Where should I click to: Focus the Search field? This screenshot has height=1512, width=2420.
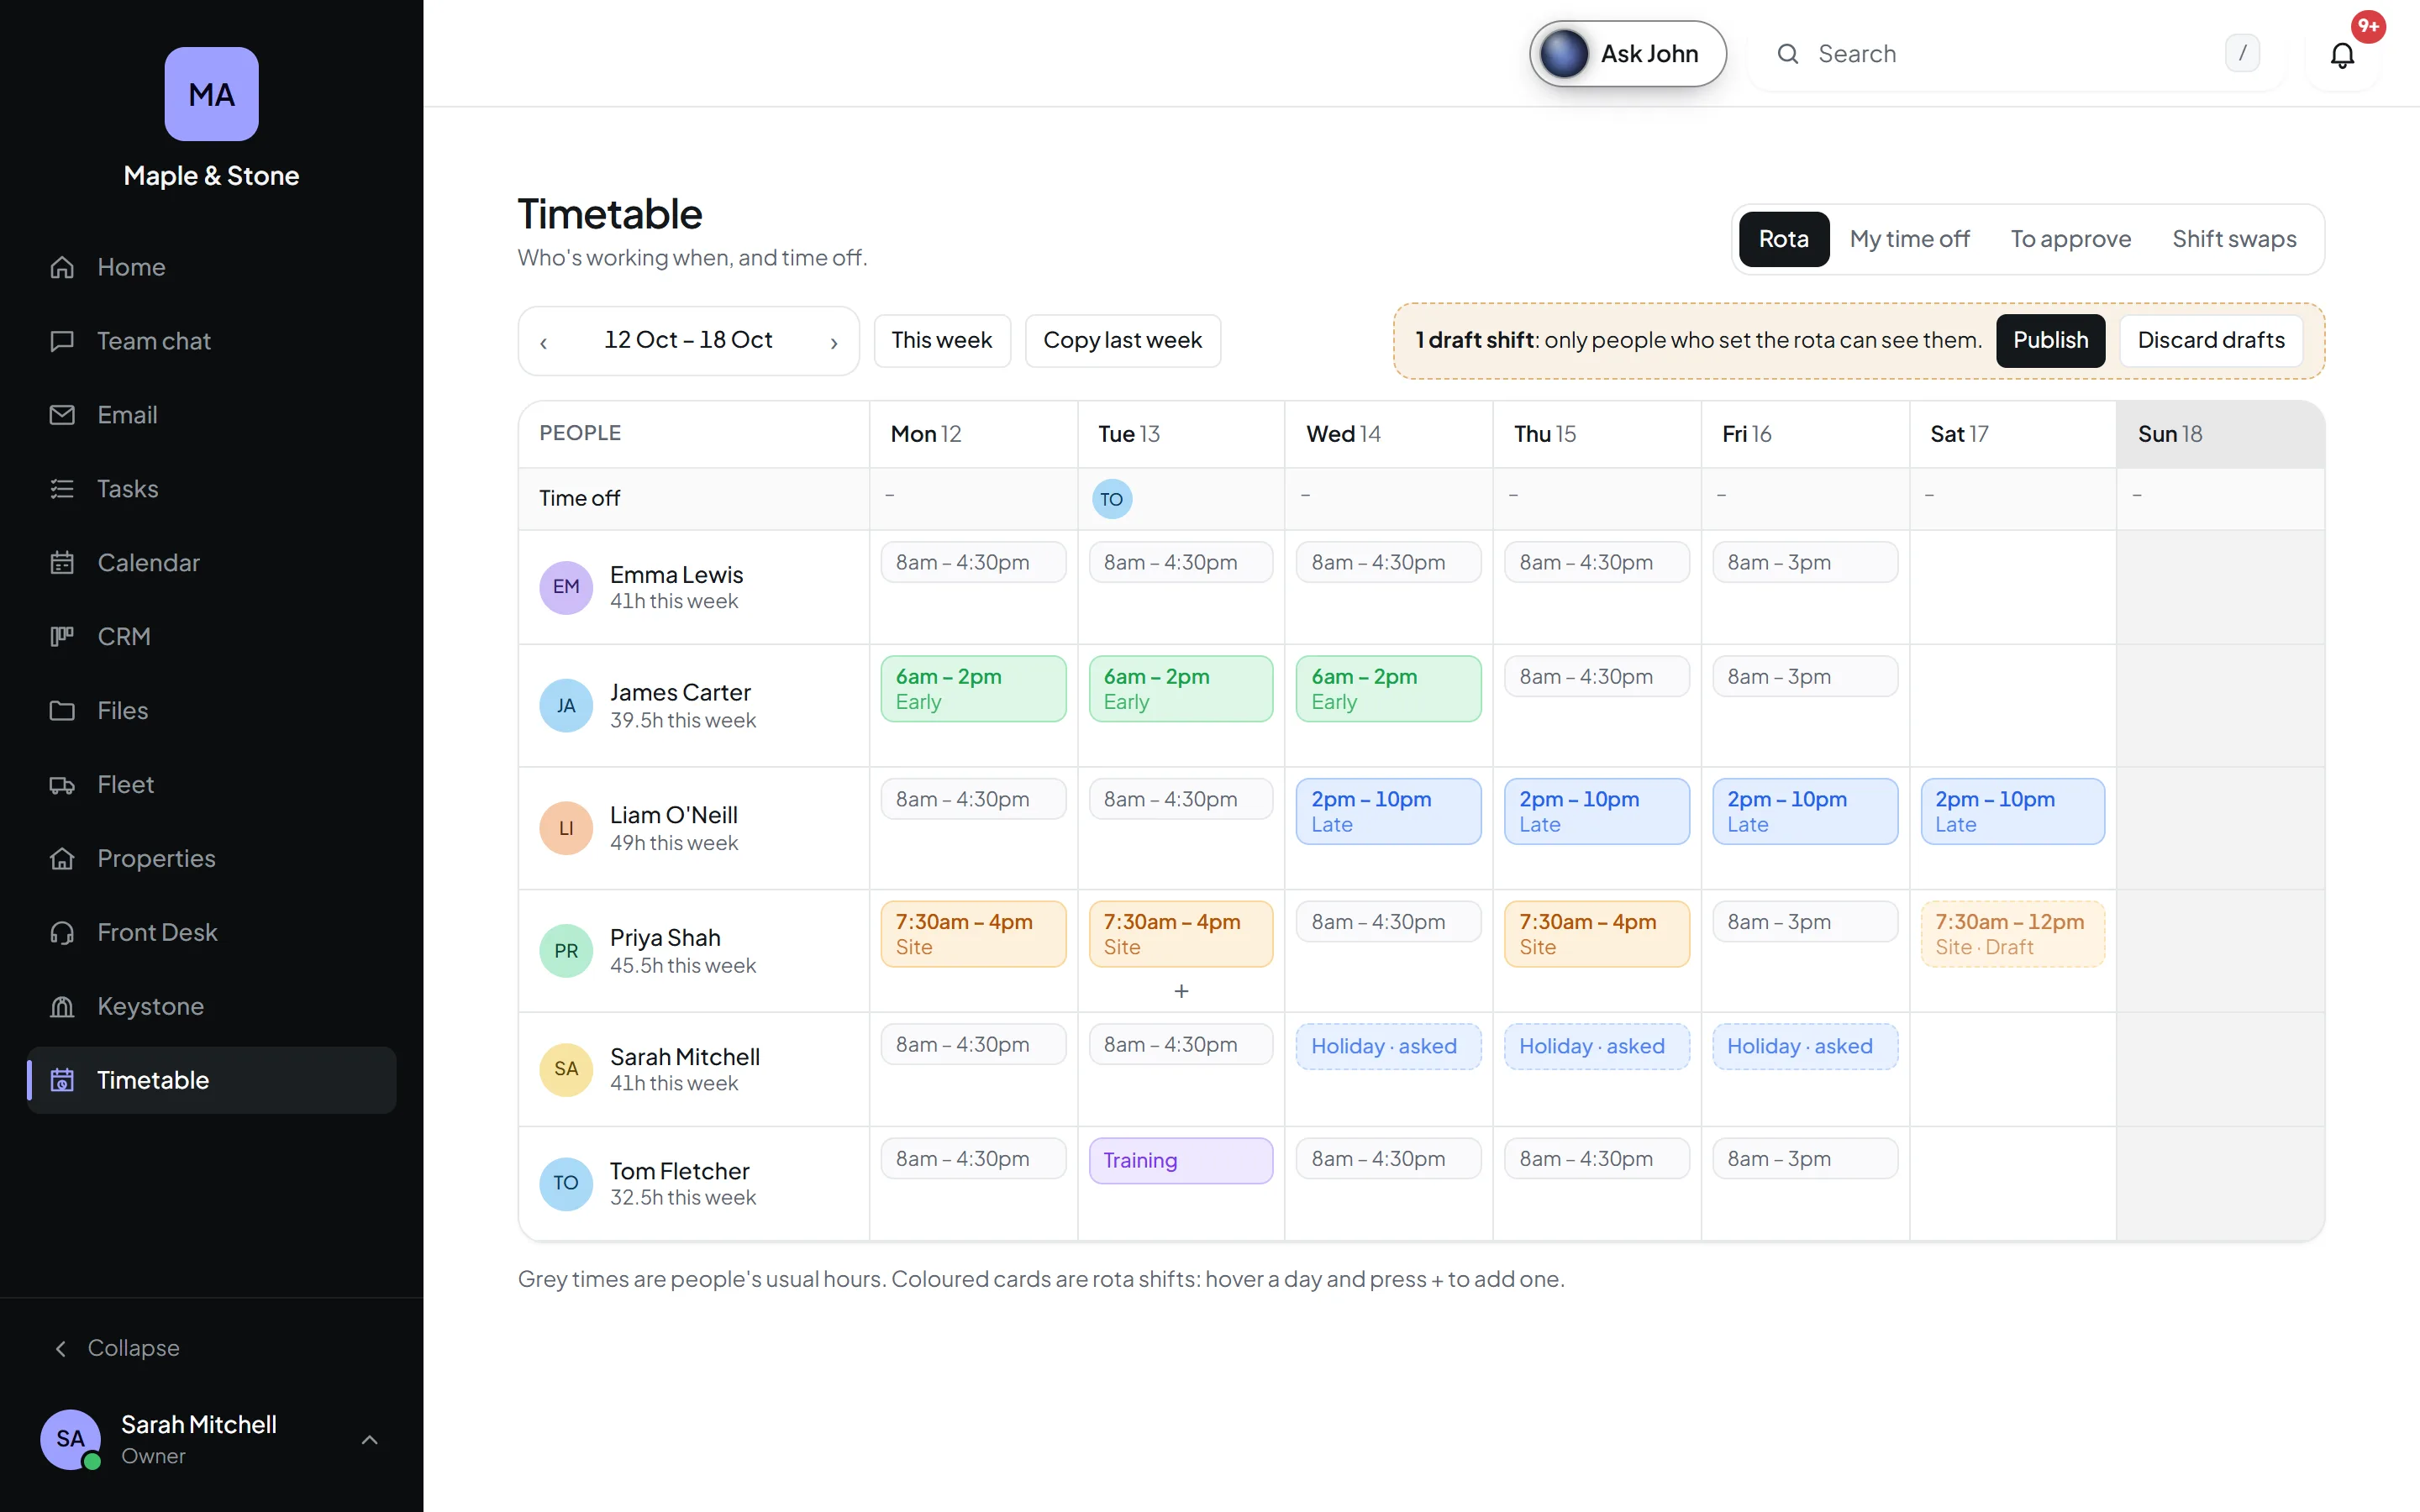point(2016,54)
